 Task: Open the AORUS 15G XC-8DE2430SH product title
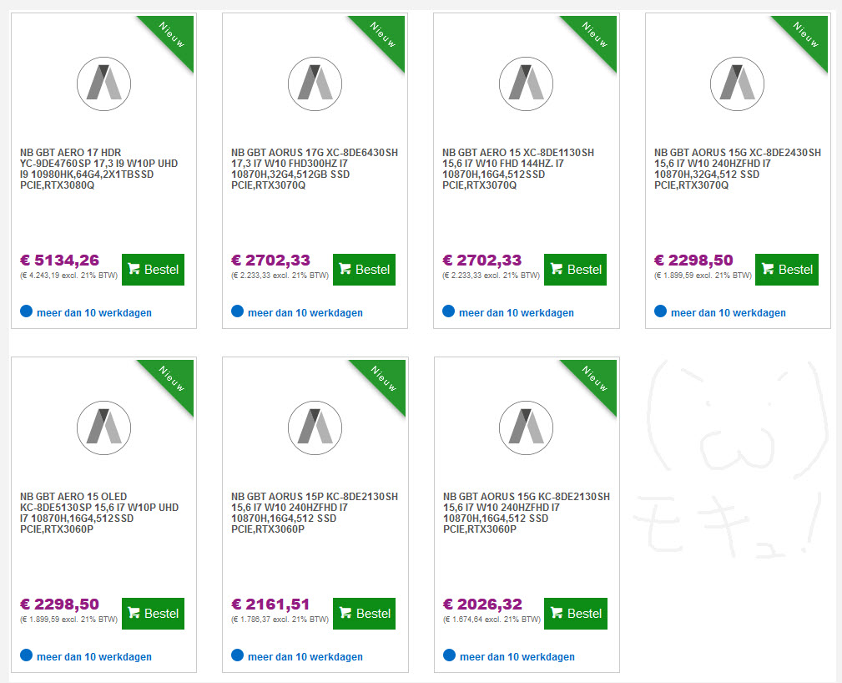[738, 169]
